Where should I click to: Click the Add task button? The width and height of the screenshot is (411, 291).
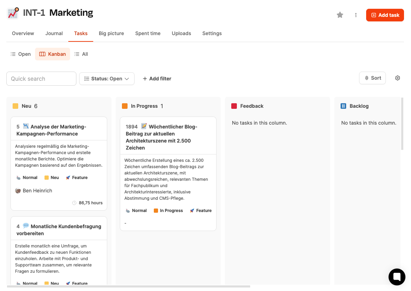[x=385, y=15]
